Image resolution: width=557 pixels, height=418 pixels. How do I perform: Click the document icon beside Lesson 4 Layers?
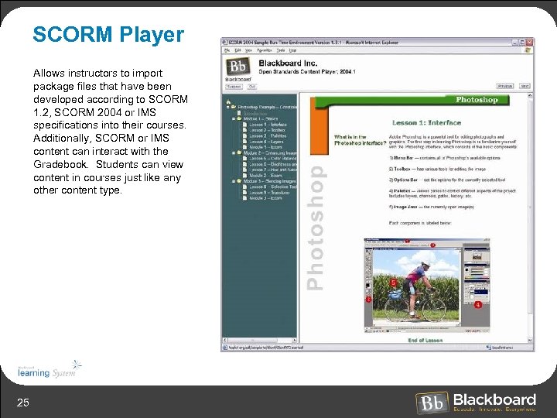pos(244,142)
